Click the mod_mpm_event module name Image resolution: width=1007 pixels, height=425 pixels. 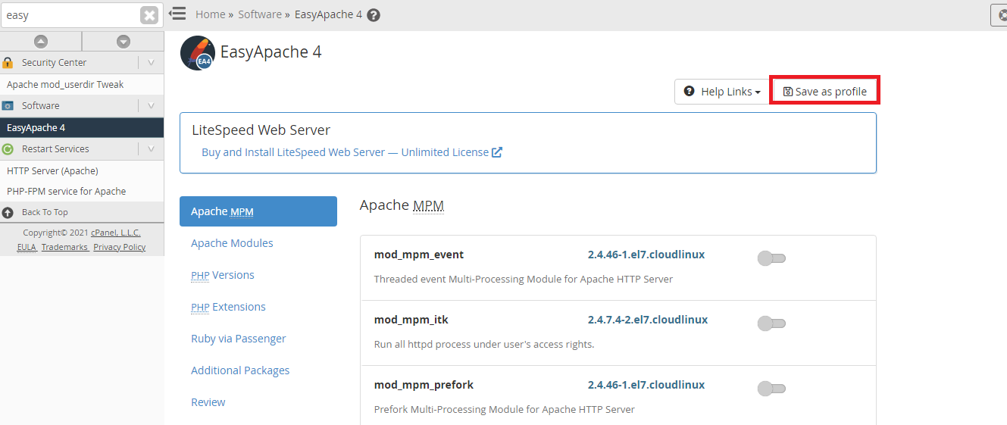(x=419, y=255)
